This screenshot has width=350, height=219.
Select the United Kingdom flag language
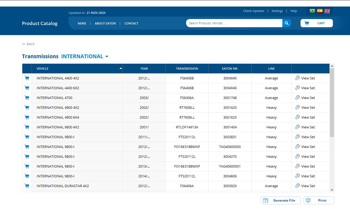click(x=327, y=11)
